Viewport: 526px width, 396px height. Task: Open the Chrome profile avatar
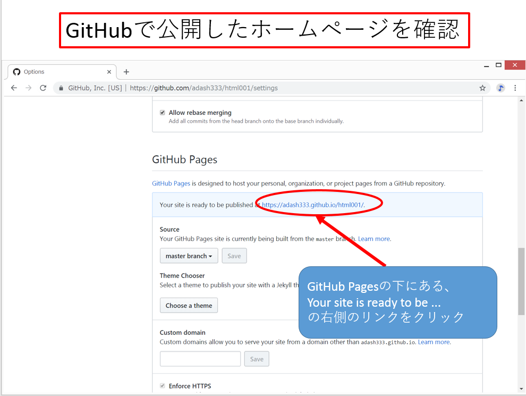(x=500, y=88)
